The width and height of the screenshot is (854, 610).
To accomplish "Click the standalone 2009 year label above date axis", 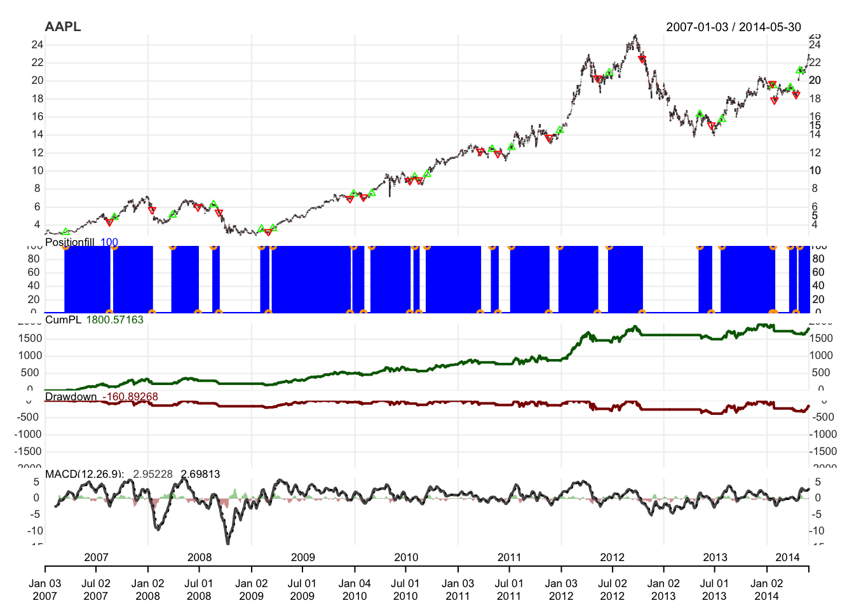I will click(303, 557).
